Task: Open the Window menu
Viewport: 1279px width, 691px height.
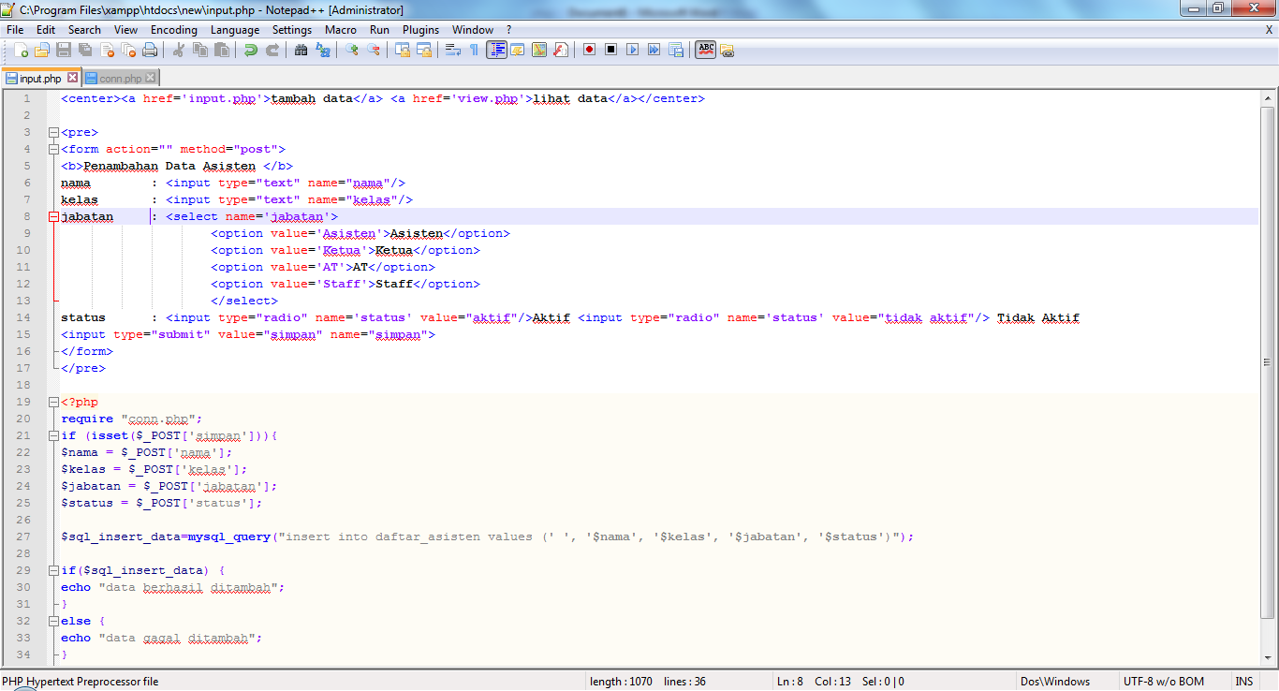Action: click(473, 30)
